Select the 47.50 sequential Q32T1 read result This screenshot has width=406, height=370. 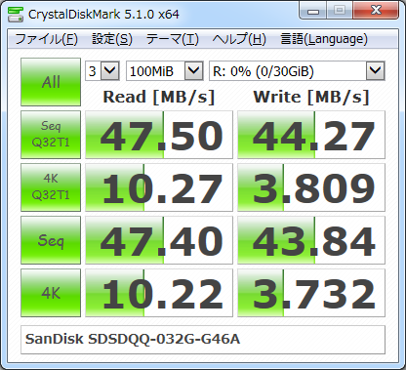pos(159,135)
